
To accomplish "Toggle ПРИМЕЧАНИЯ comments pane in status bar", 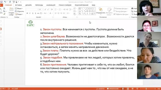I will click(113, 89).
